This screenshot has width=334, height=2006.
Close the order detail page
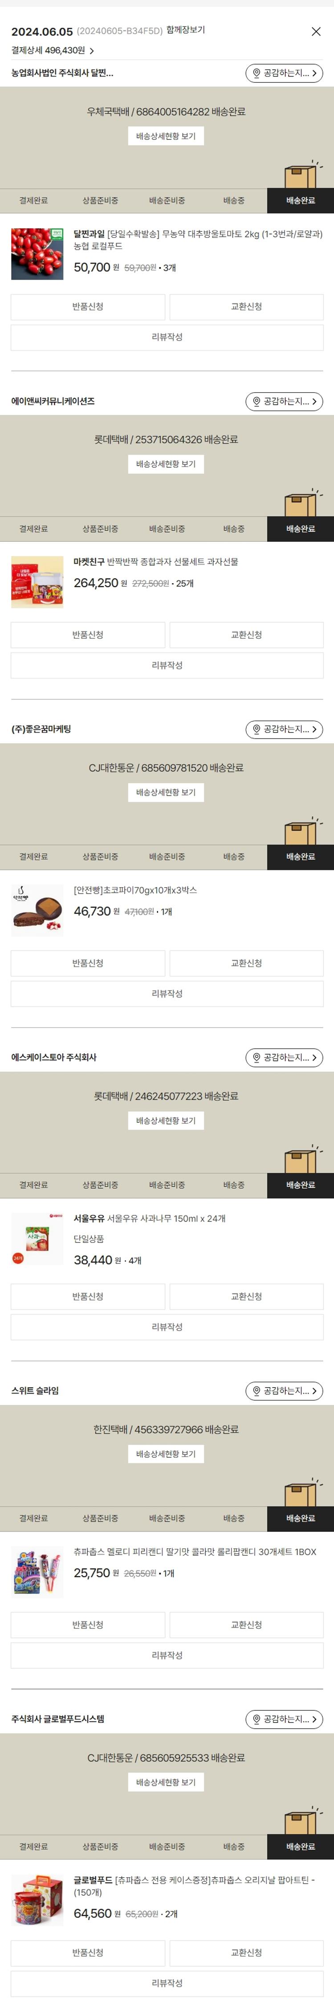pos(315,32)
